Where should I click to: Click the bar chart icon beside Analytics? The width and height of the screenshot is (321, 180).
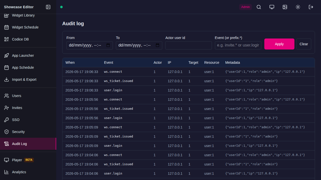[x=7, y=172]
